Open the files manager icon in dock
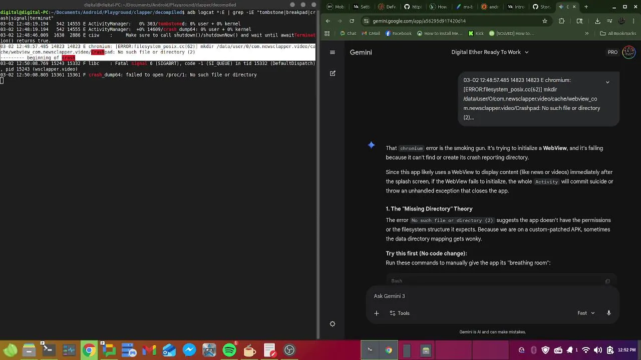The height and width of the screenshot is (360, 641). pos(29,349)
